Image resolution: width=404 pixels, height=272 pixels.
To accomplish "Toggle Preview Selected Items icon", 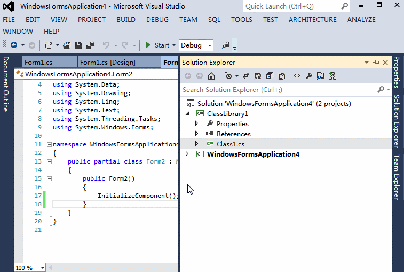I will [321, 76].
